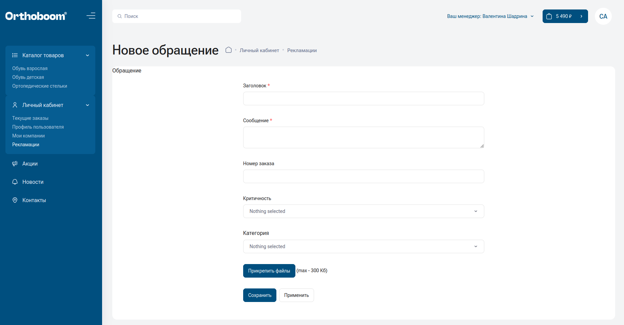Open the Критичность dropdown
624x325 pixels.
[363, 211]
